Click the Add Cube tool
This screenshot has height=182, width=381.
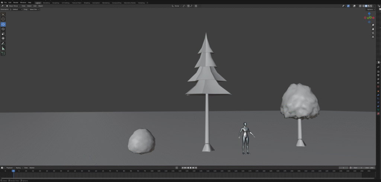3,54
